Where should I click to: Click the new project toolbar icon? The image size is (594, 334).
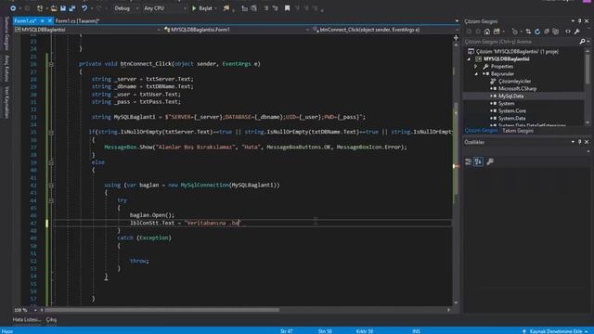point(40,8)
